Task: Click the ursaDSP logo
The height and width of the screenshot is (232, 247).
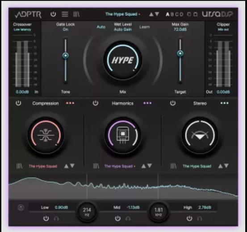Action: tap(218, 14)
